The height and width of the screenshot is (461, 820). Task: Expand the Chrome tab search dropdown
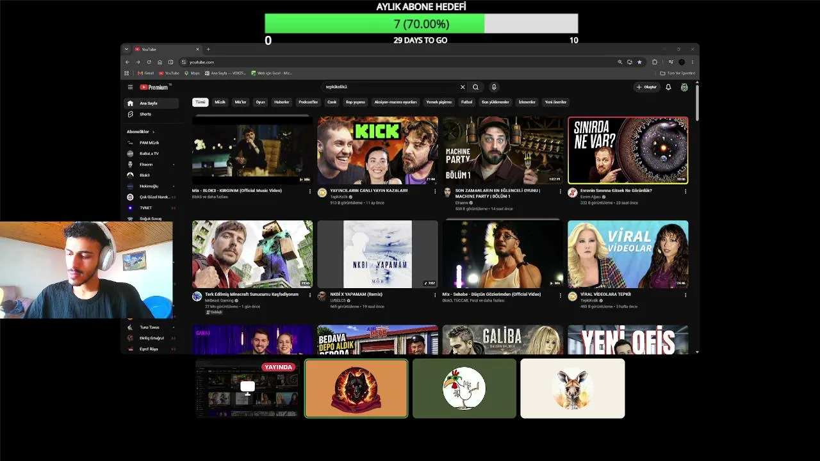[x=126, y=49]
